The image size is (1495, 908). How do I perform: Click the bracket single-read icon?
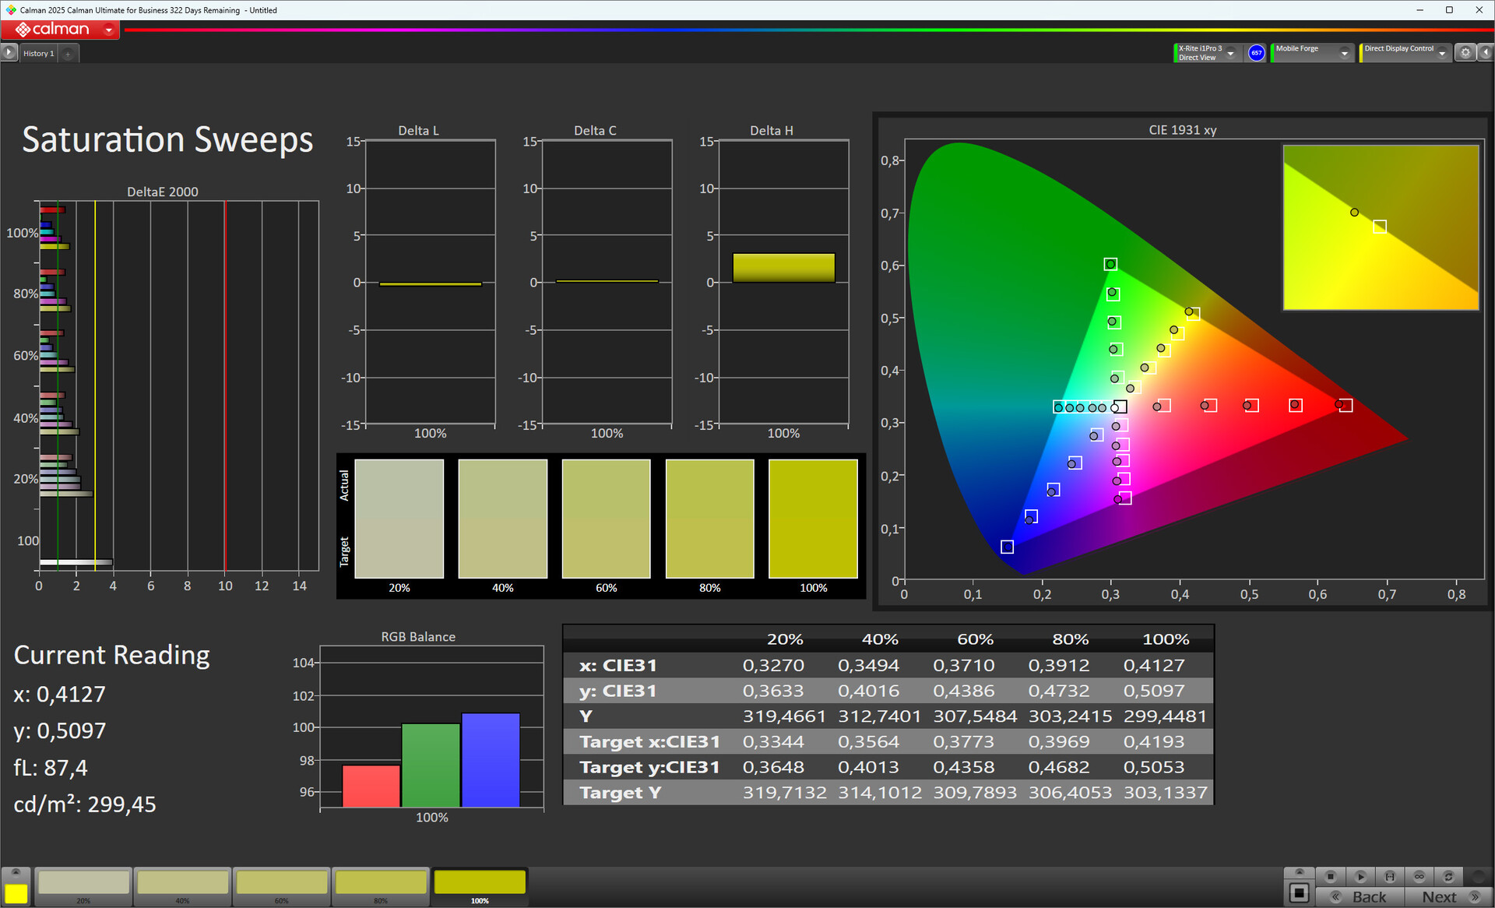point(1390,876)
